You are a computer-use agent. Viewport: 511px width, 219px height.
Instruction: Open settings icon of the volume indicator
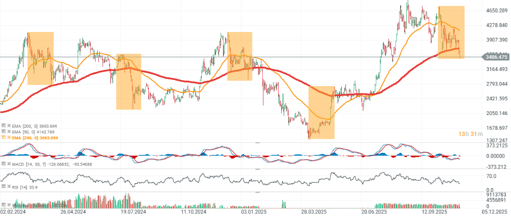pyautogui.click(x=4, y=205)
